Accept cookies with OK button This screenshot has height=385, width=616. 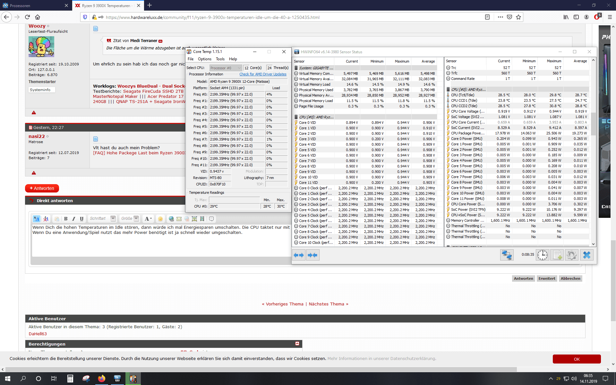point(577,359)
